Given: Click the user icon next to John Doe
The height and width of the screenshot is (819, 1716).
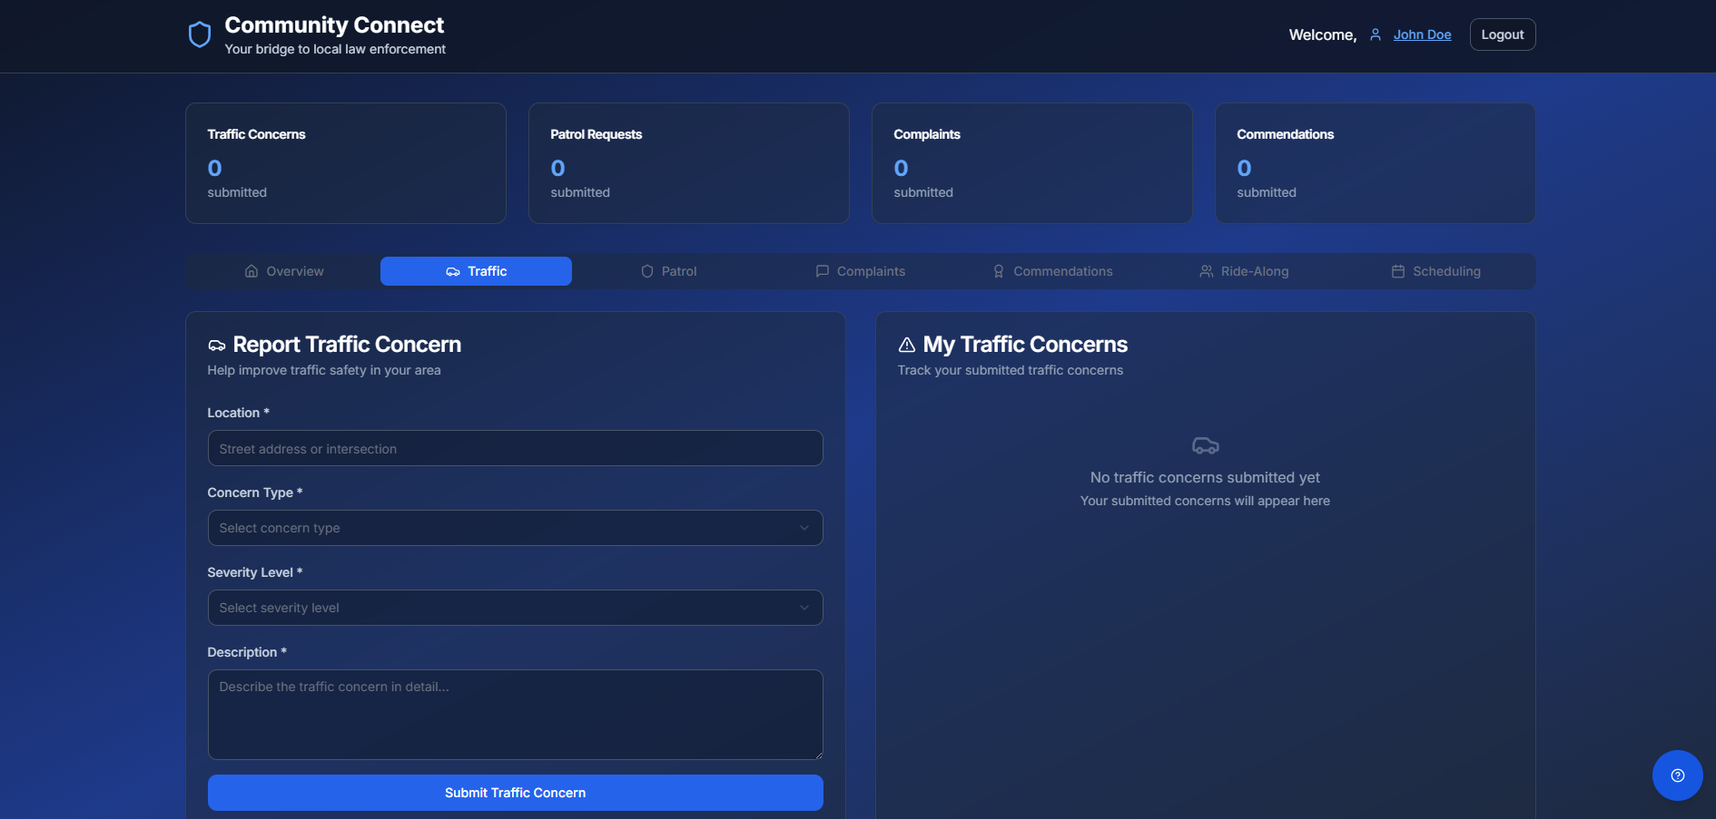Looking at the screenshot, I should pos(1375,34).
